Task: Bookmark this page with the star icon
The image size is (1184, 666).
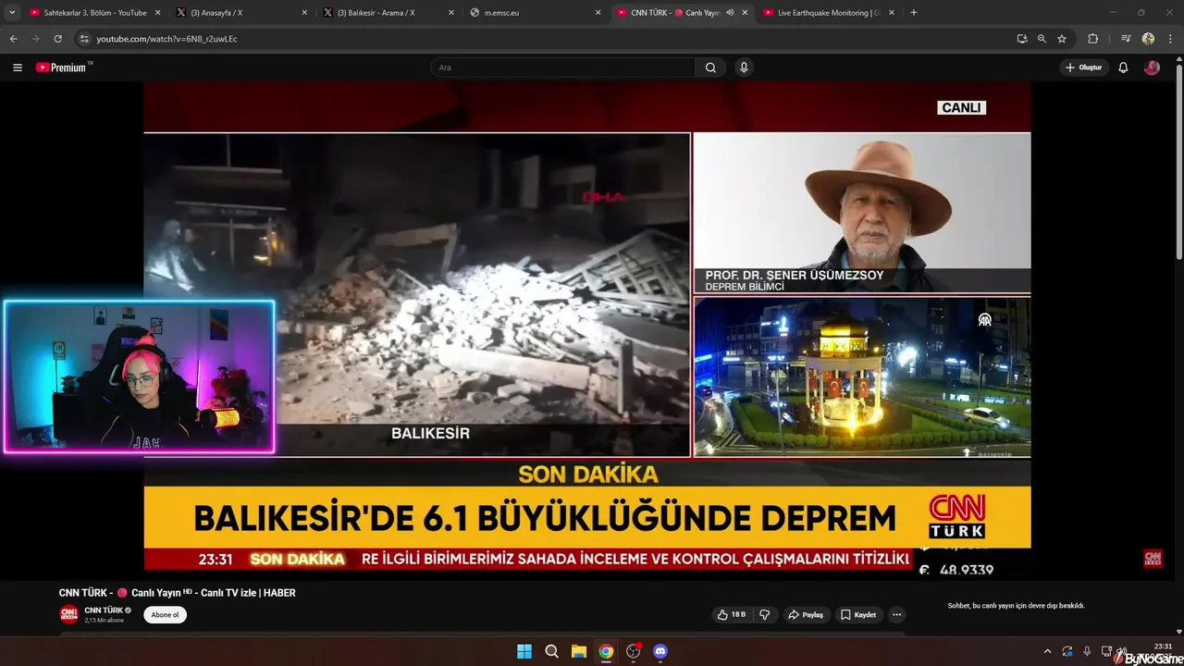Action: pyautogui.click(x=1062, y=39)
